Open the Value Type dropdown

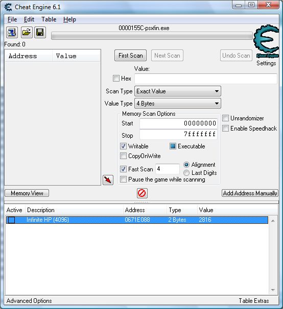point(178,104)
